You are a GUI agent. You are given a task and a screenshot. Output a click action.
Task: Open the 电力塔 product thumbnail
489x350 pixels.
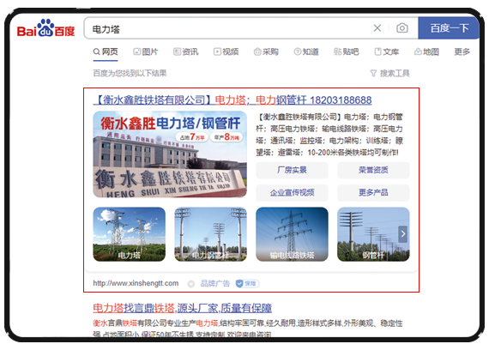(x=129, y=234)
